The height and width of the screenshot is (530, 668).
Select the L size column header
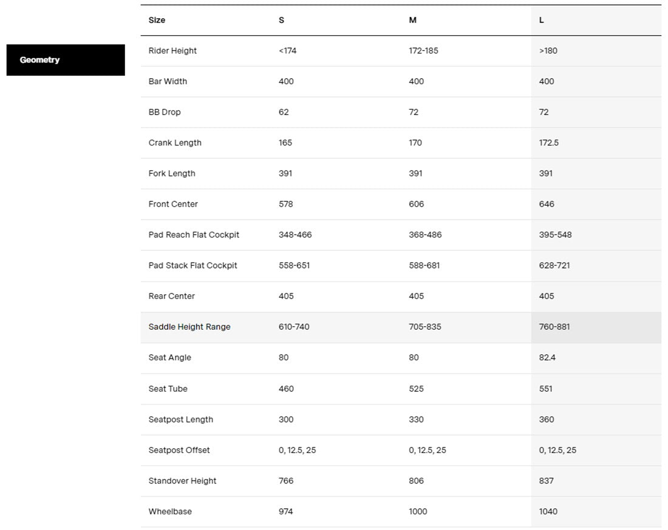pos(542,20)
